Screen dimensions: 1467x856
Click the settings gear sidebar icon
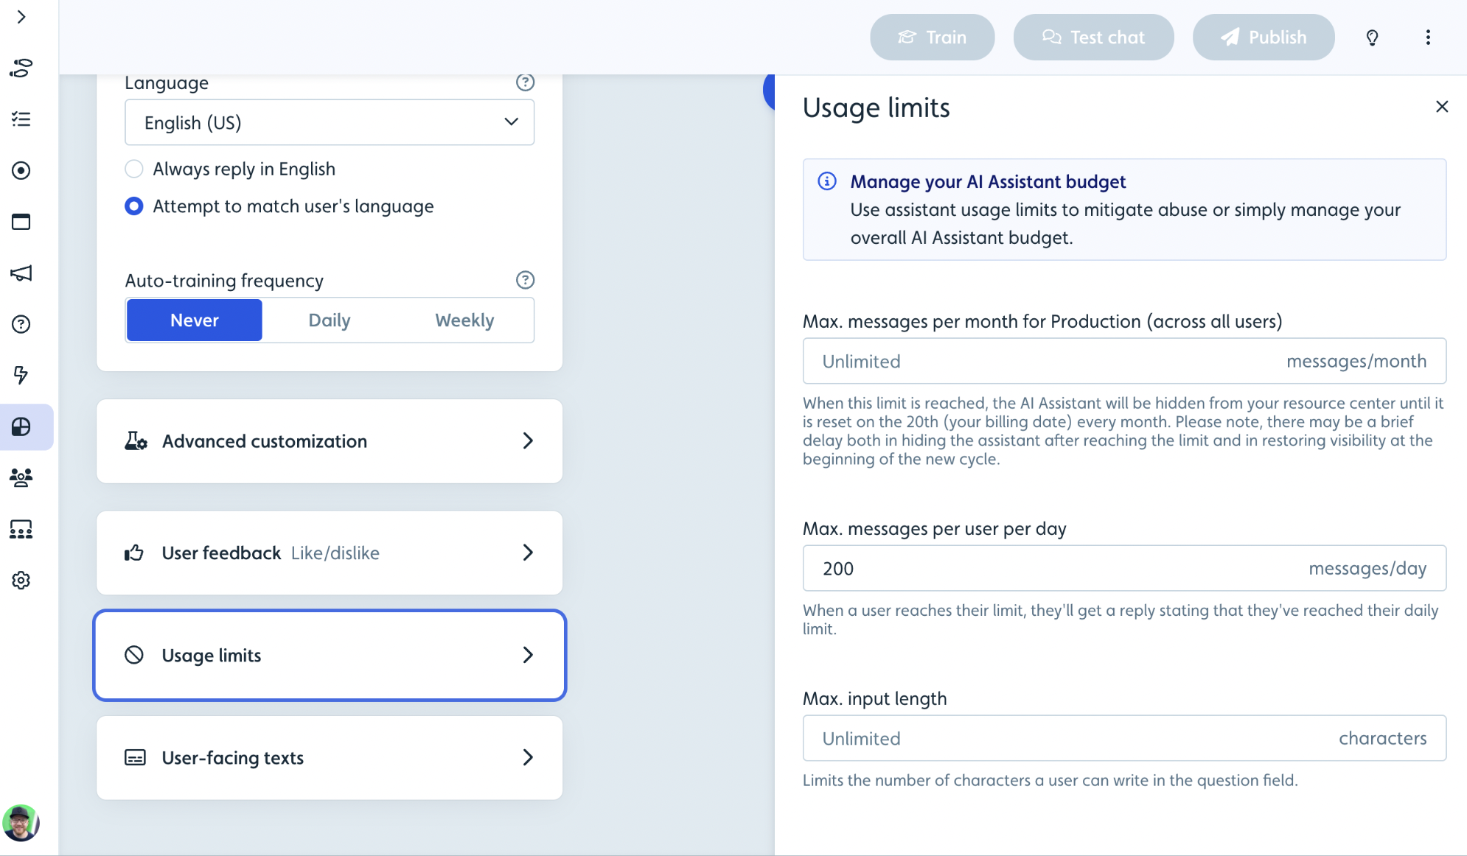coord(21,580)
